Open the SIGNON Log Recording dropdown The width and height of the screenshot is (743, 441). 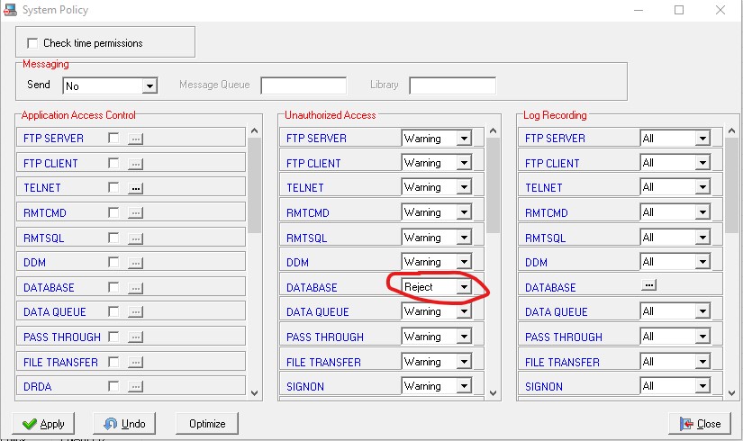click(702, 386)
